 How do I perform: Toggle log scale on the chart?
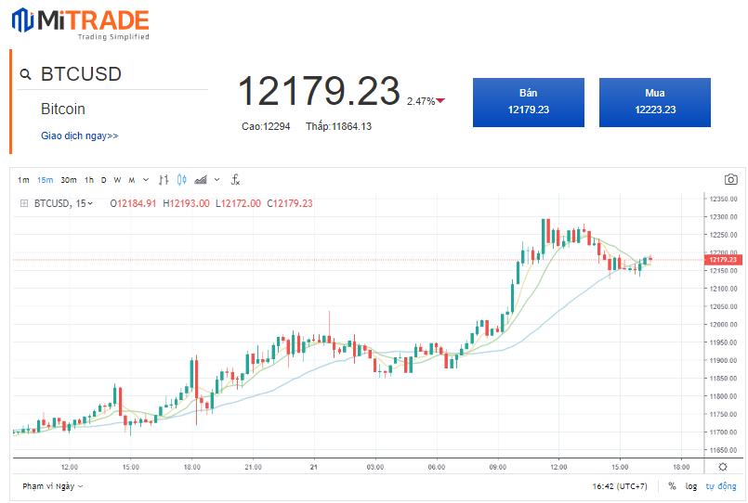(x=691, y=486)
